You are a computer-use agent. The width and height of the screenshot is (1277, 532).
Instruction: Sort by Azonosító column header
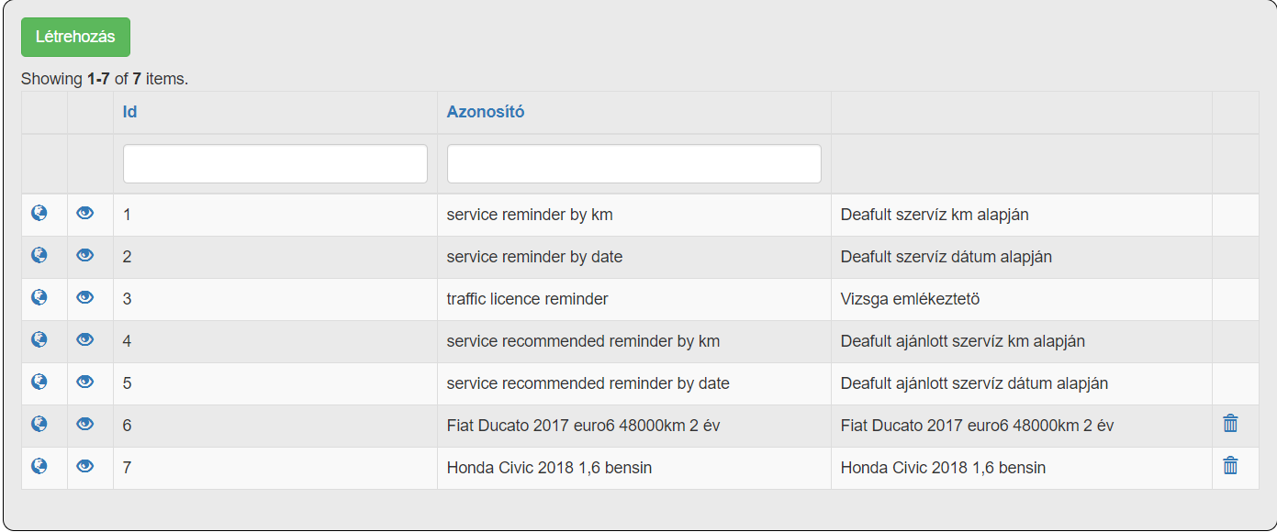point(485,112)
